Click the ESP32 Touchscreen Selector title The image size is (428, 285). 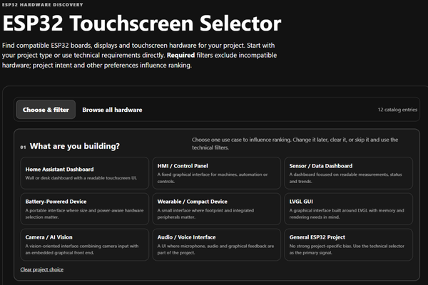point(142,24)
